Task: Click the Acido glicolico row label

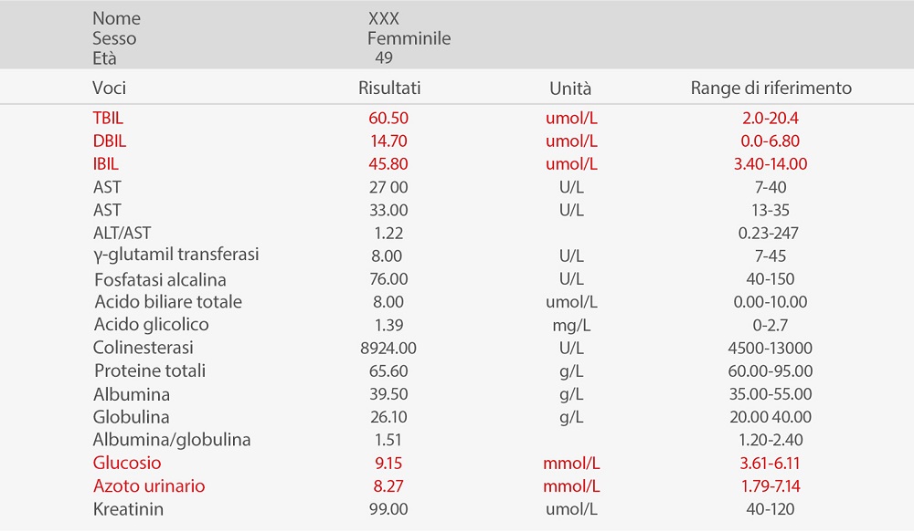Action: (x=152, y=325)
